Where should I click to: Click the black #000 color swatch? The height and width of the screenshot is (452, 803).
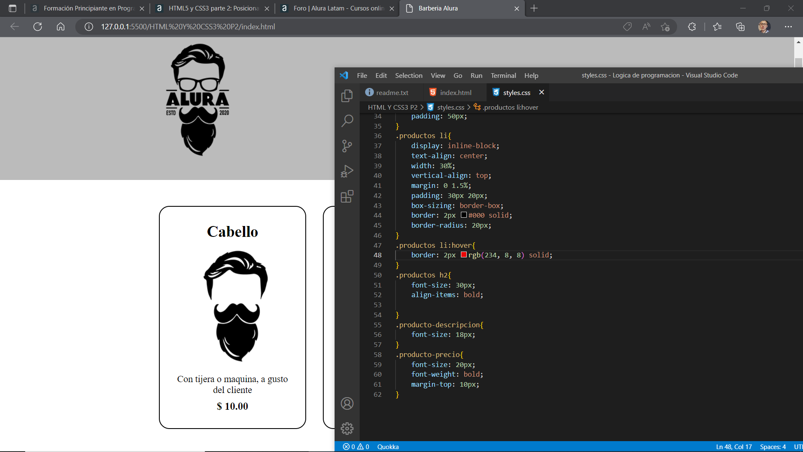(x=463, y=215)
